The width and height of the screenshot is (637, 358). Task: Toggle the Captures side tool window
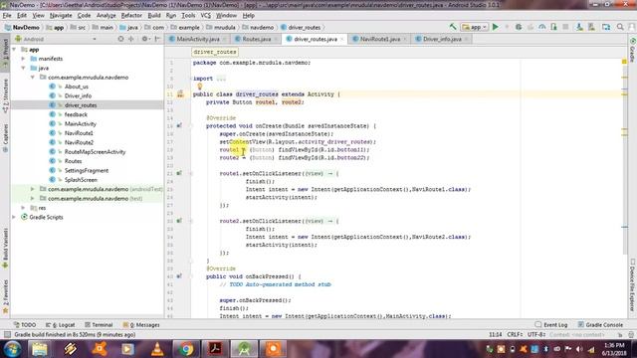tap(5, 138)
